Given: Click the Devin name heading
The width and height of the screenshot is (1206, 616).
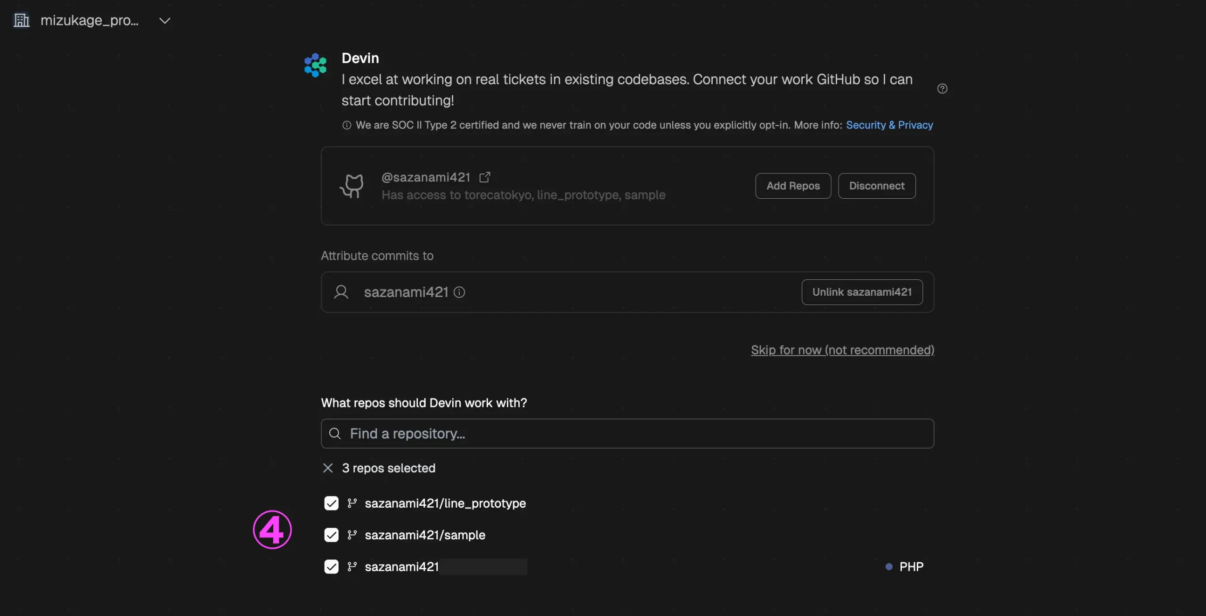Looking at the screenshot, I should click(360, 58).
